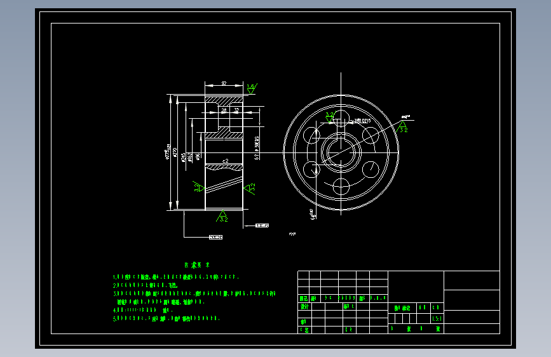
Task: Select the 28 dimension in the section view
Action: (x=224, y=110)
